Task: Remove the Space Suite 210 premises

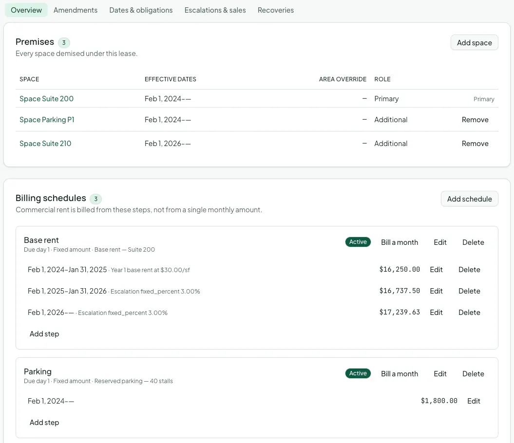Action: (x=475, y=144)
